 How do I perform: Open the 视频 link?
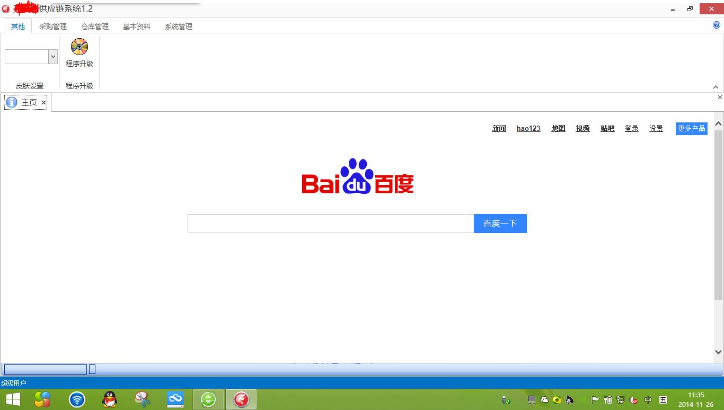582,128
